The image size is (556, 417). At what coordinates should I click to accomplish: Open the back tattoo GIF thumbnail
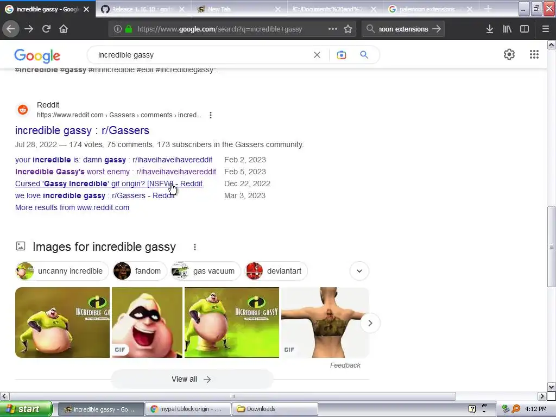325,323
